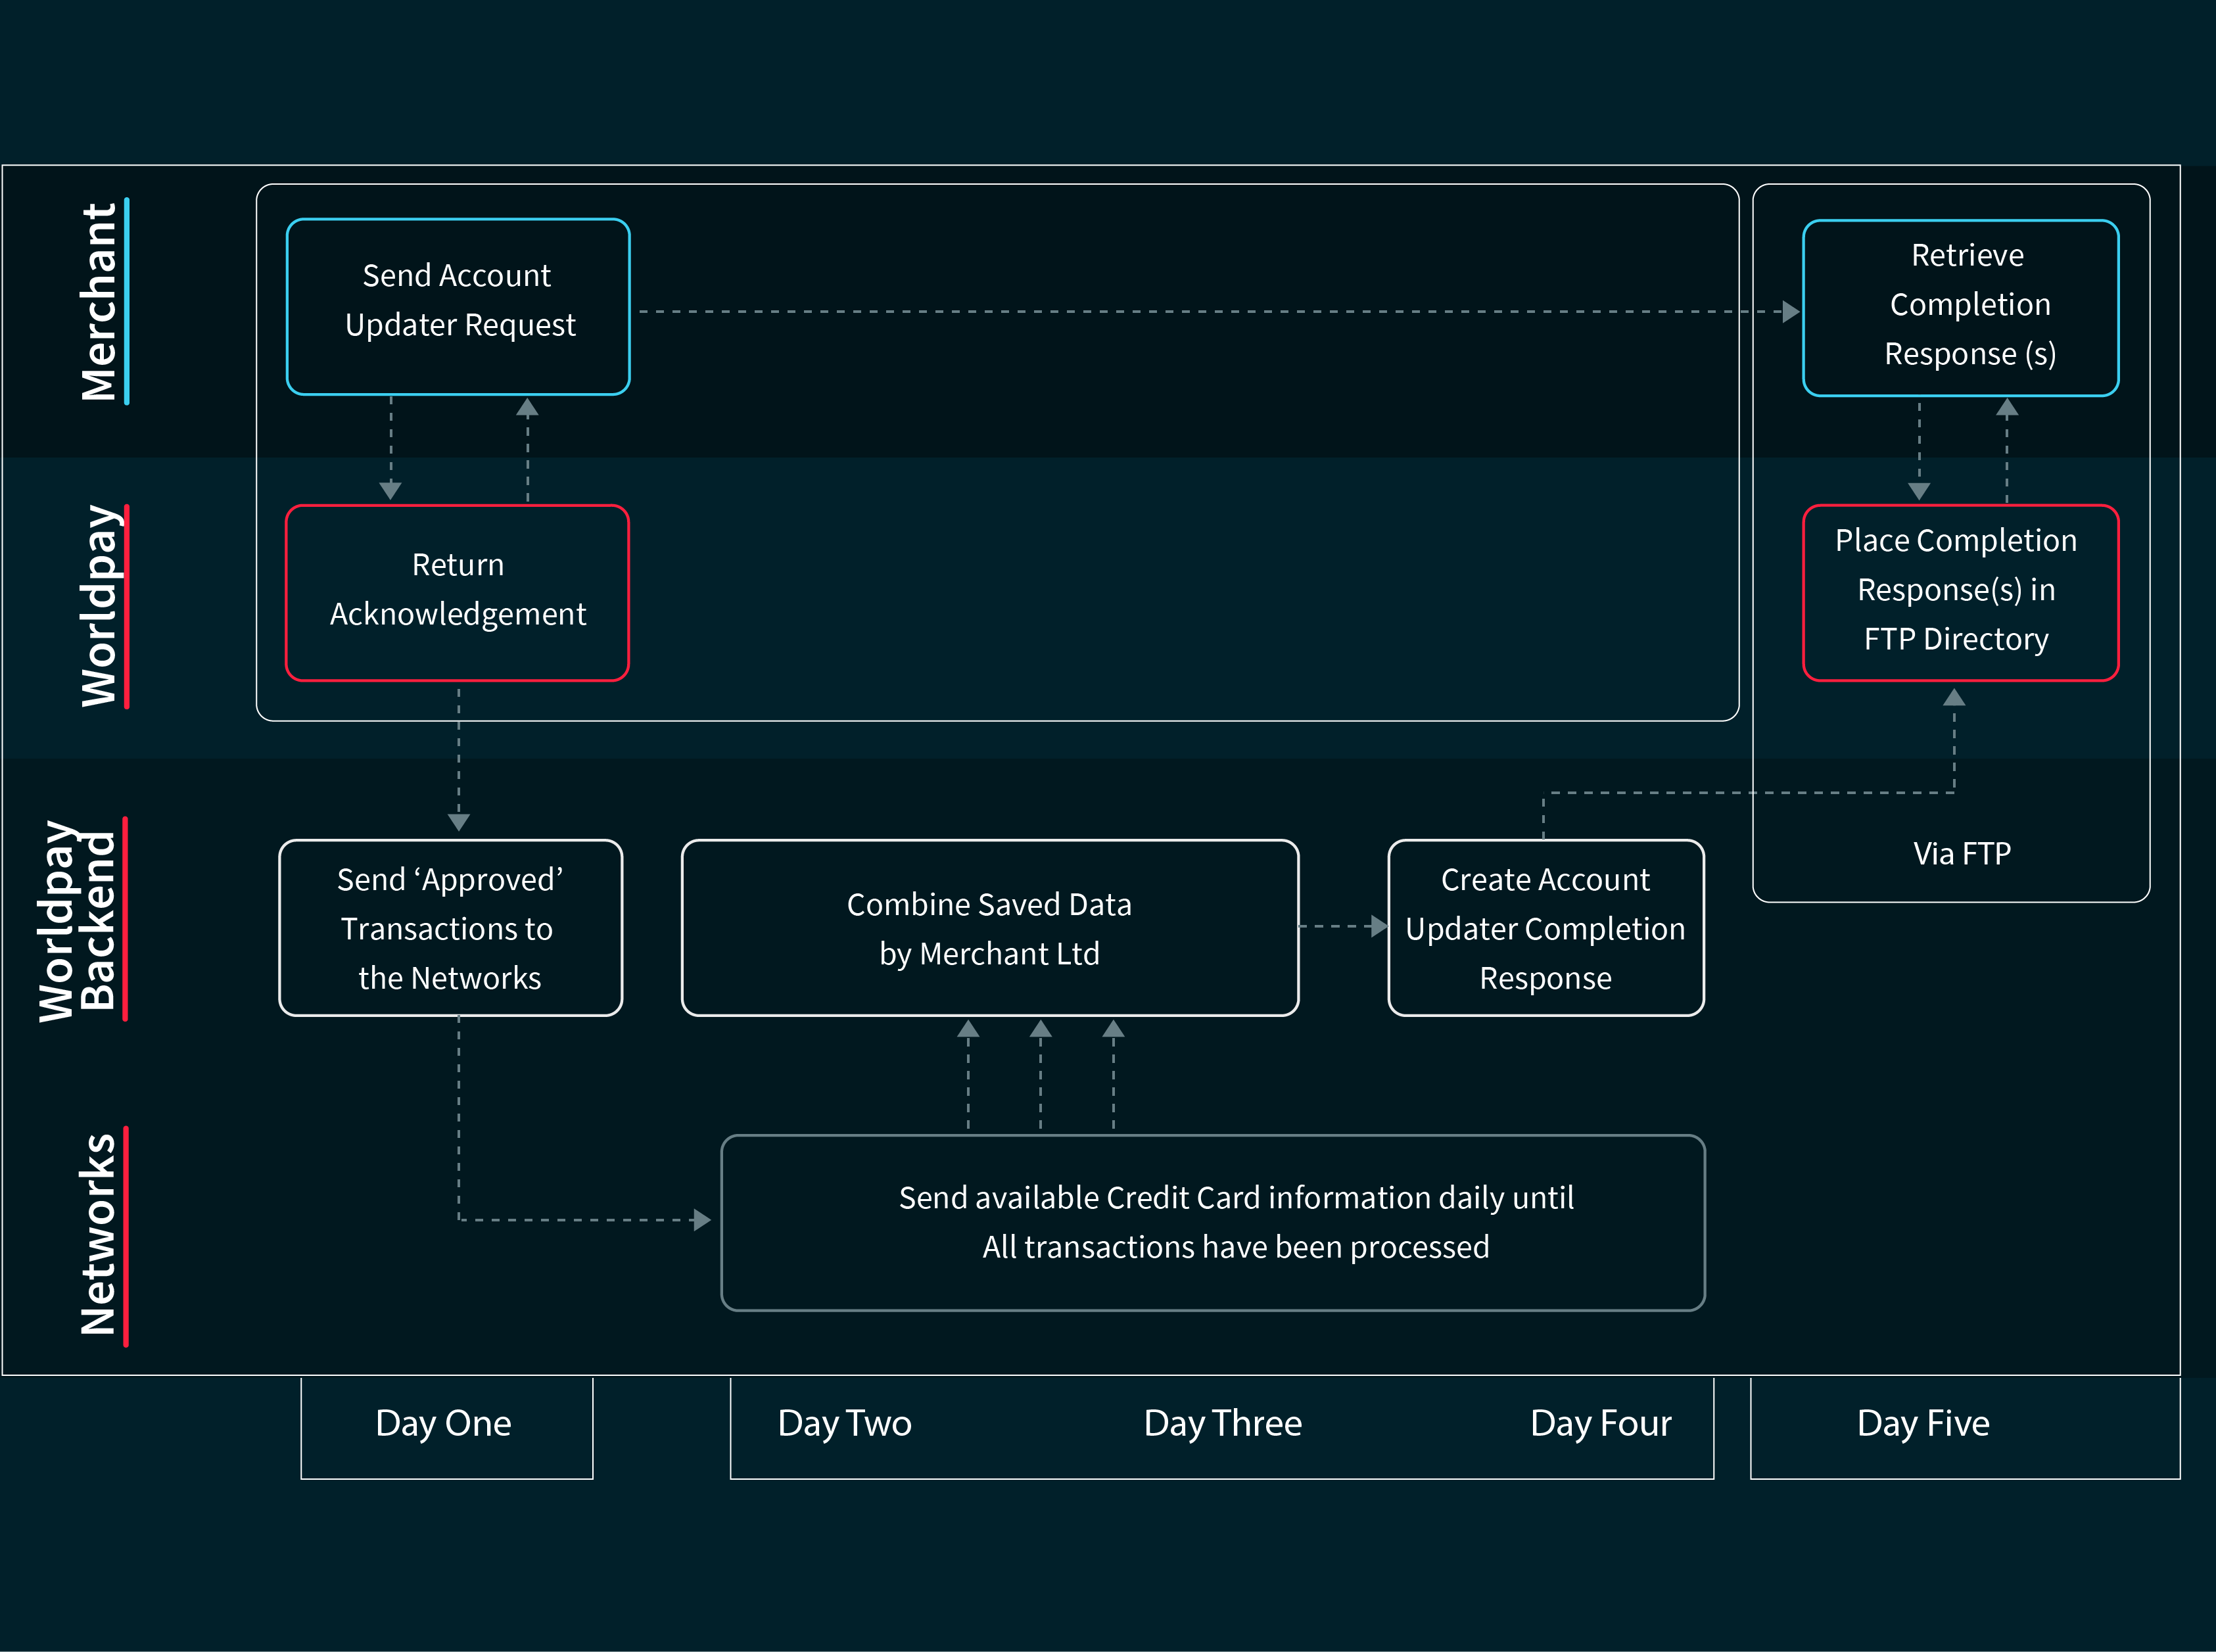
Task: Select the Day Five timeline label
Action: [1922, 1423]
